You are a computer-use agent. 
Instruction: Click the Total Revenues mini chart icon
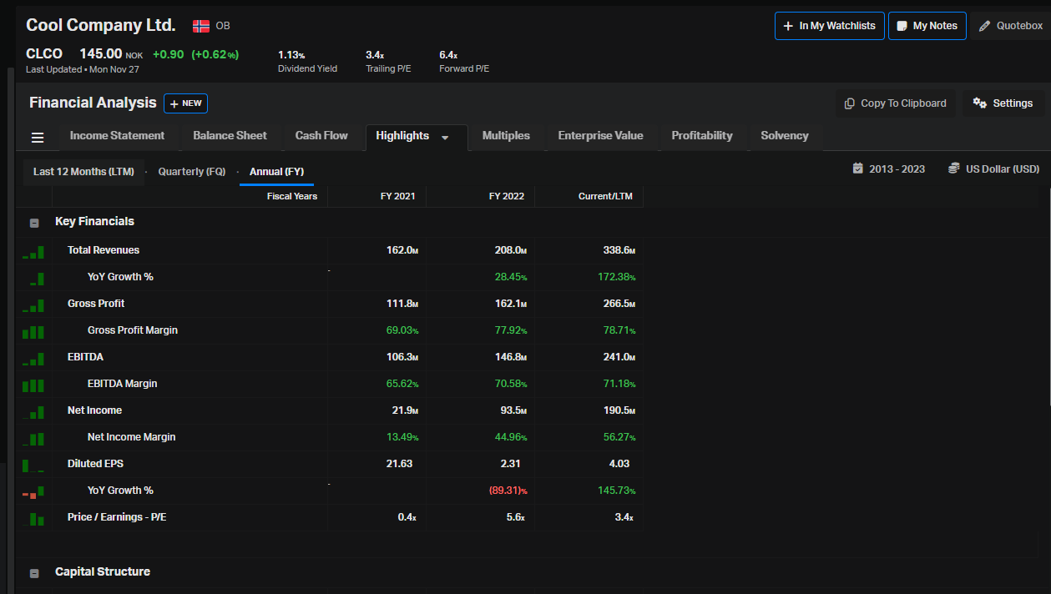[x=33, y=251]
